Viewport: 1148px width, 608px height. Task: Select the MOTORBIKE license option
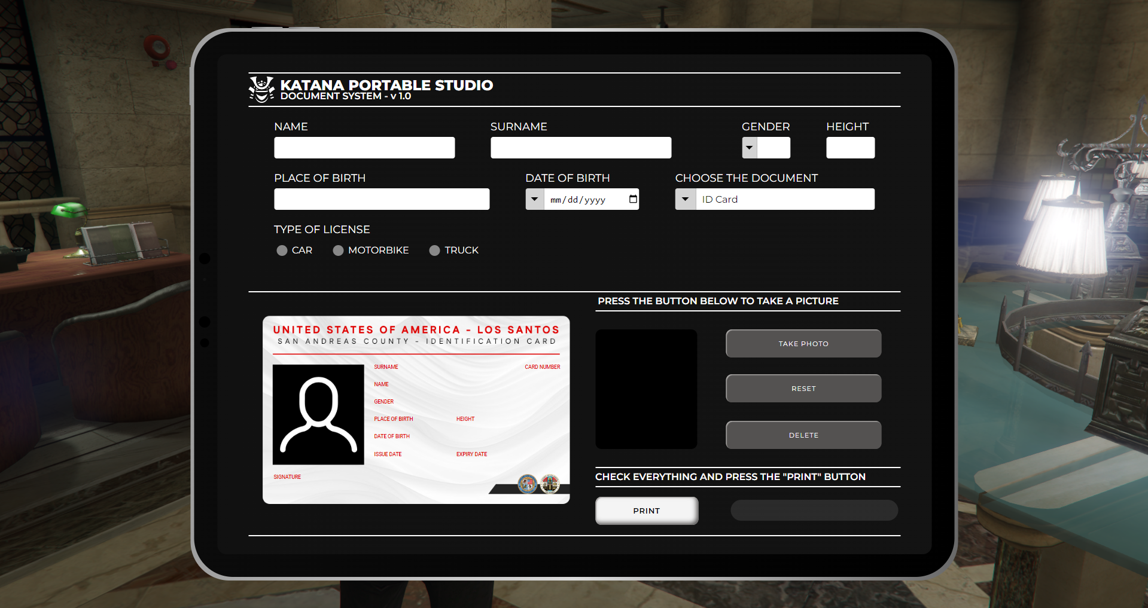338,250
